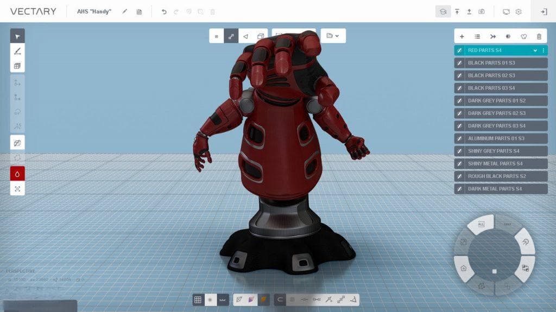Select the BLACK PARTS 03 S4 material
Image resolution: width=556 pixels, height=312 pixels.
click(x=501, y=88)
